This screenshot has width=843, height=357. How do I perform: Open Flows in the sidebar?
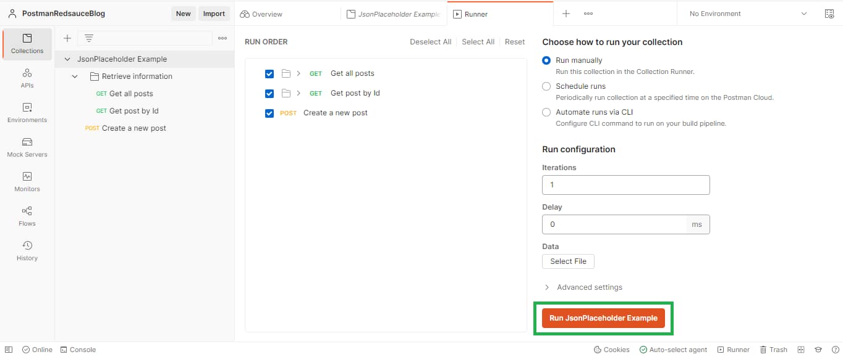(x=27, y=216)
